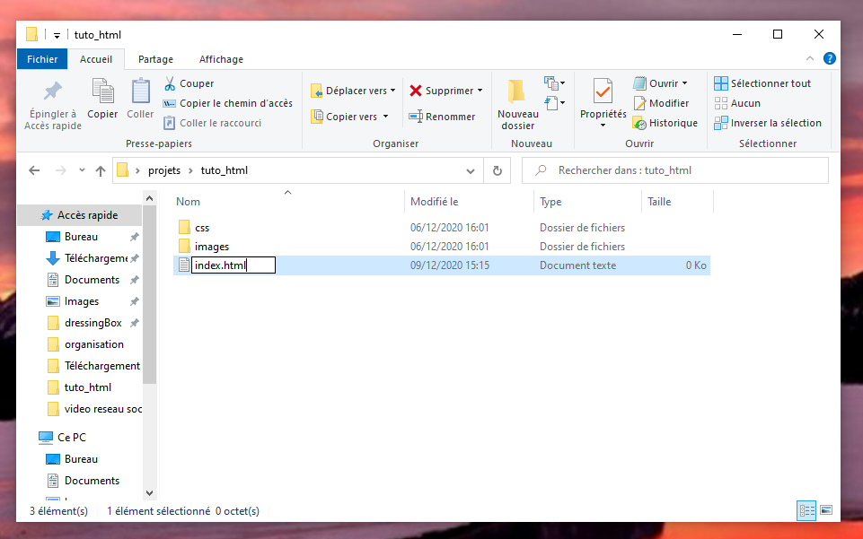Click Coller le raccourci
The image size is (863, 539).
[213, 123]
